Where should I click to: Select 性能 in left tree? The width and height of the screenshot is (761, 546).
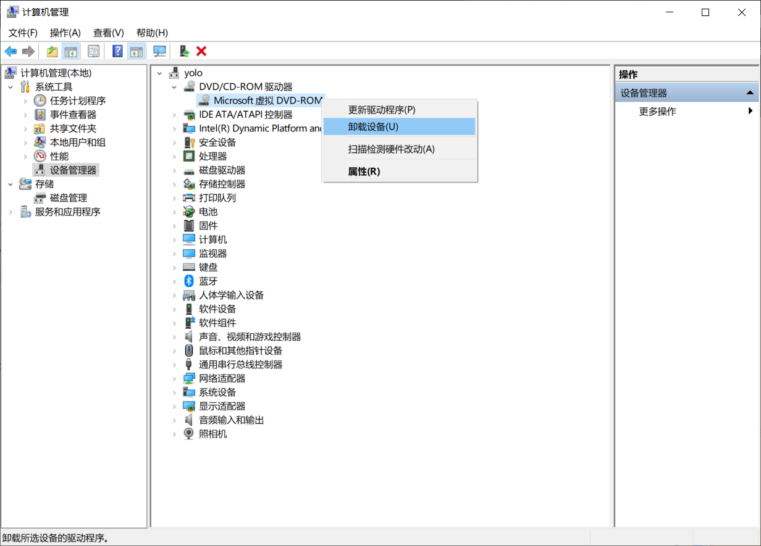point(59,156)
